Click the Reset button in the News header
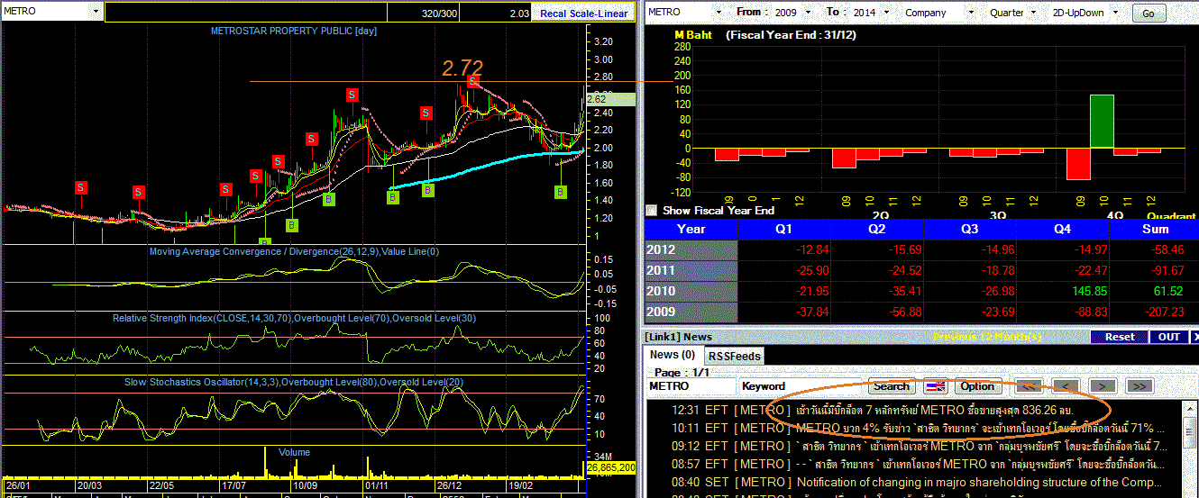 [x=1119, y=337]
